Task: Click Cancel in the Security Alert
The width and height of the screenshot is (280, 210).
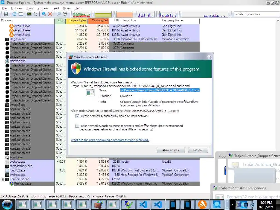Action: pyautogui.click(x=198, y=150)
